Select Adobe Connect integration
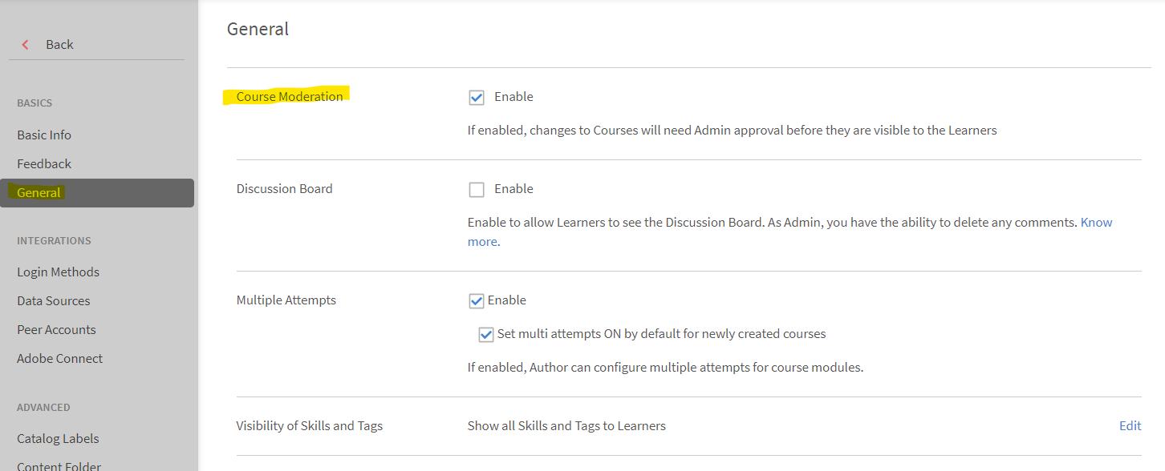This screenshot has height=471, width=1165. click(59, 359)
